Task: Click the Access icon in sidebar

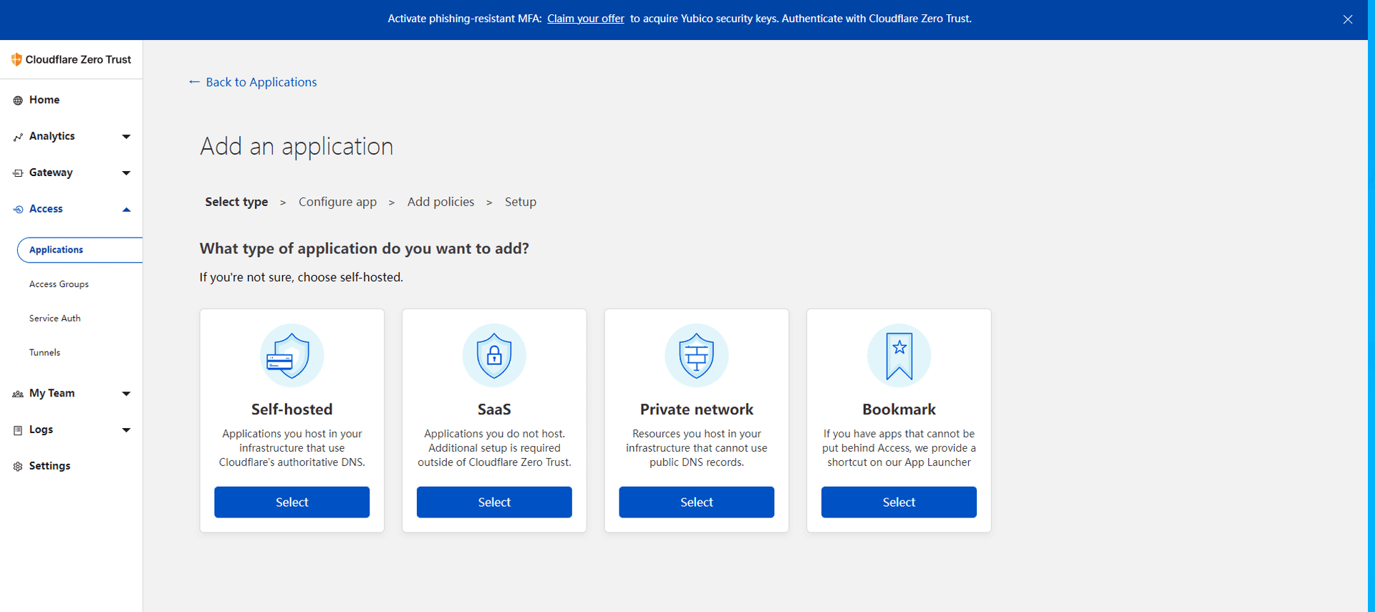Action: (x=18, y=210)
